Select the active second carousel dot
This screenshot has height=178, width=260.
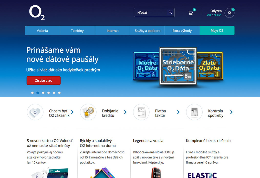(38, 93)
